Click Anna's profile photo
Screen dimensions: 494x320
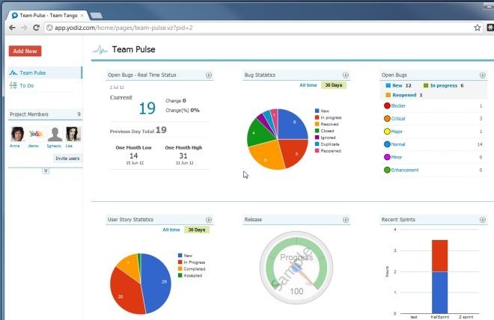(x=17, y=134)
